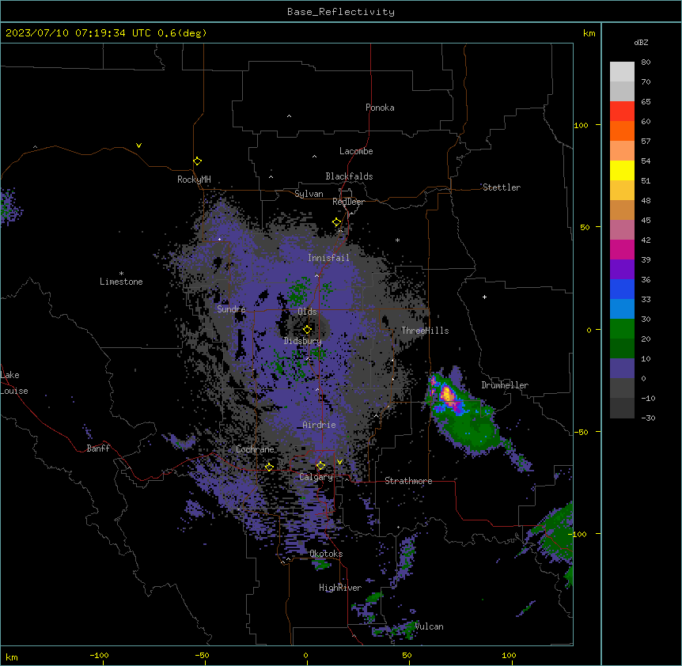Screen dimensions: 682x666
Task: Select the Drumheller label
Action: [x=505, y=385]
